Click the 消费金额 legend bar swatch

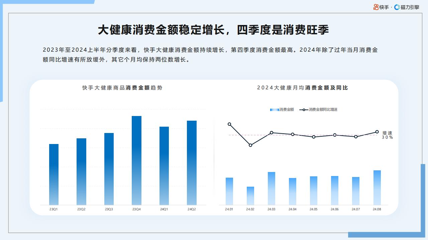click(x=274, y=110)
